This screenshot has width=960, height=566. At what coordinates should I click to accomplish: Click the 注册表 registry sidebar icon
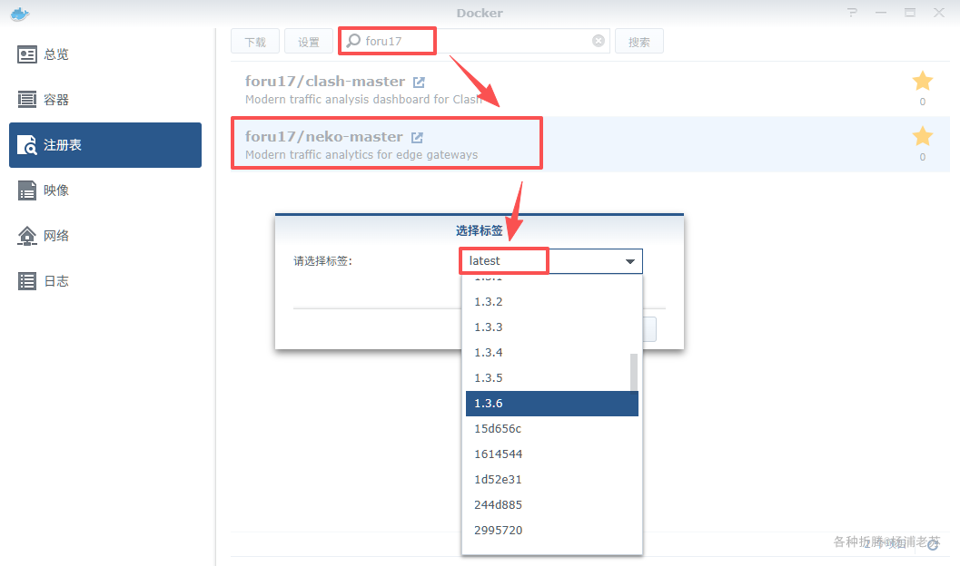(27, 145)
